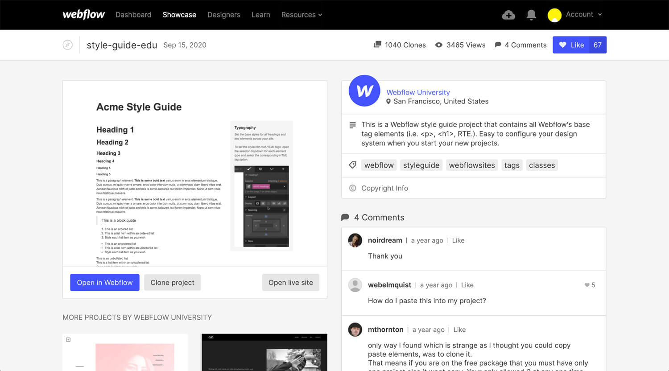Open noirdream's profile avatar
This screenshot has height=371, width=669.
(x=355, y=240)
